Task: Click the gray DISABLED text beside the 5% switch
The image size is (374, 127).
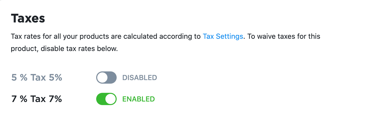Action: click(x=139, y=78)
